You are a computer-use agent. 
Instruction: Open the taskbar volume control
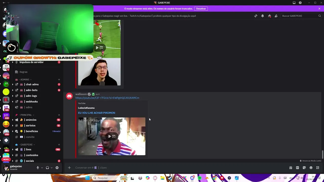coord(302,178)
